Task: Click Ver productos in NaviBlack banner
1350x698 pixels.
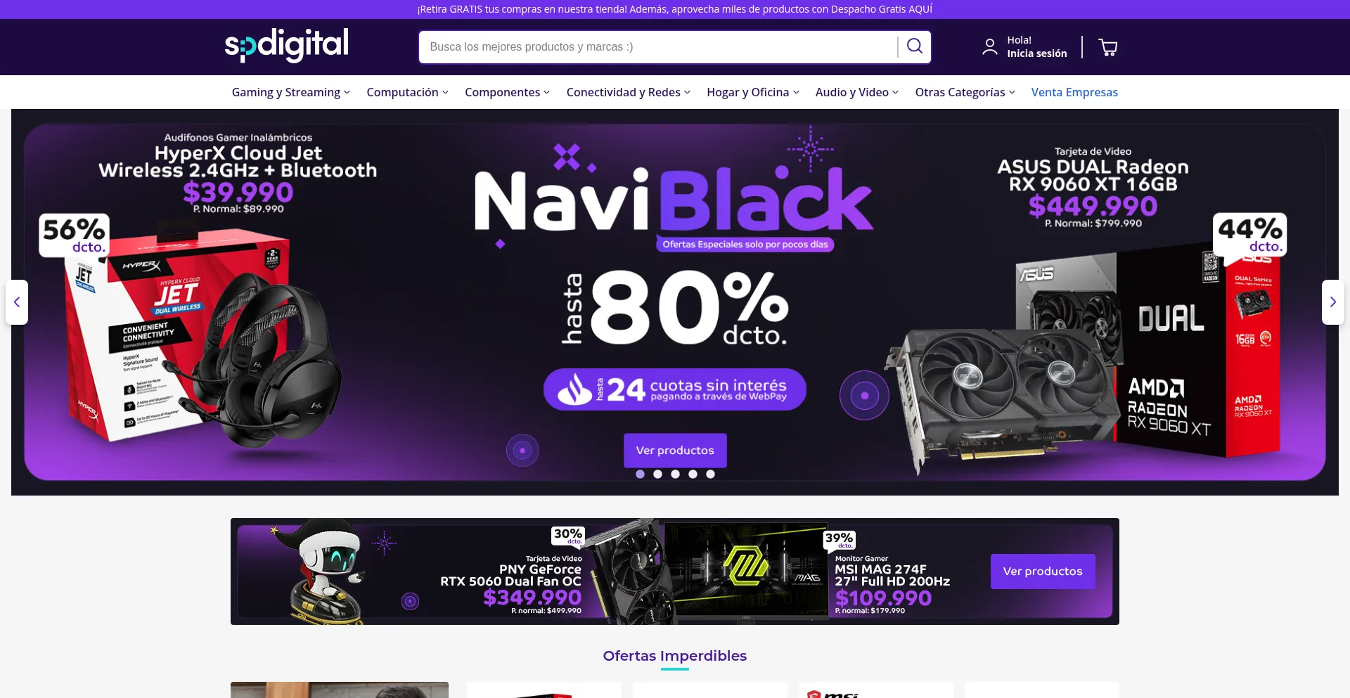Action: 675,451
